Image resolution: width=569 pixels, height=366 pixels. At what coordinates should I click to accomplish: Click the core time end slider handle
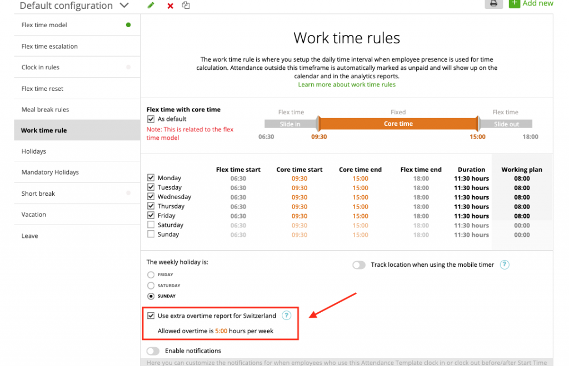[x=478, y=124]
